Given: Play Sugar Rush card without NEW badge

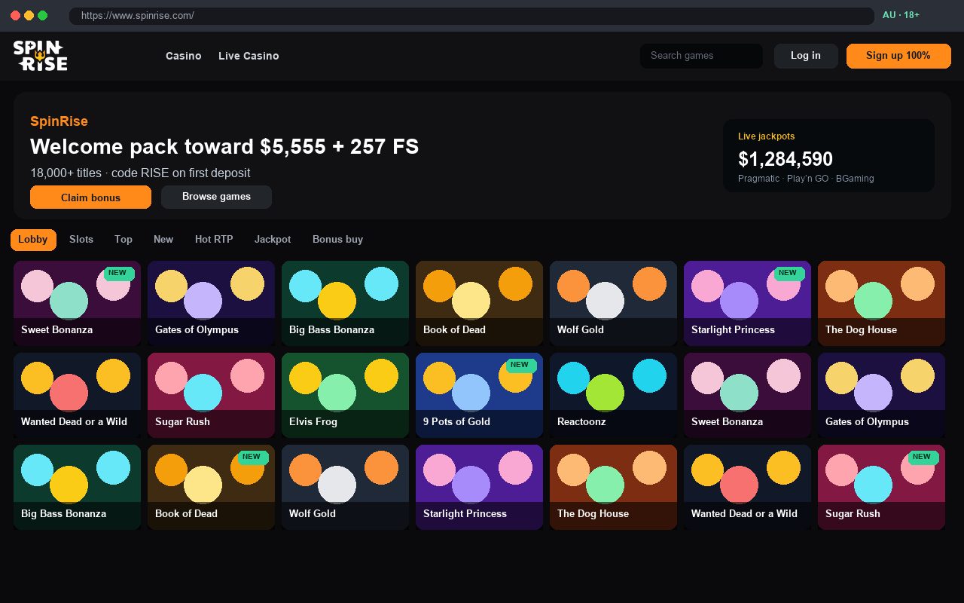Looking at the screenshot, I should click(x=211, y=395).
